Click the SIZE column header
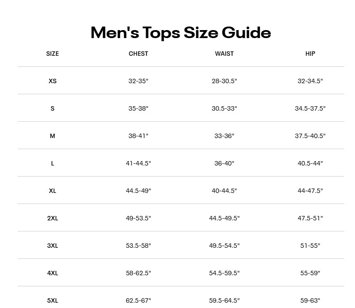This screenshot has width=355, height=308. point(52,54)
